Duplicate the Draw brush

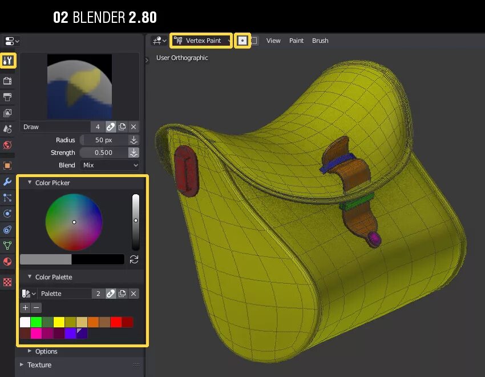pyautogui.click(x=122, y=127)
